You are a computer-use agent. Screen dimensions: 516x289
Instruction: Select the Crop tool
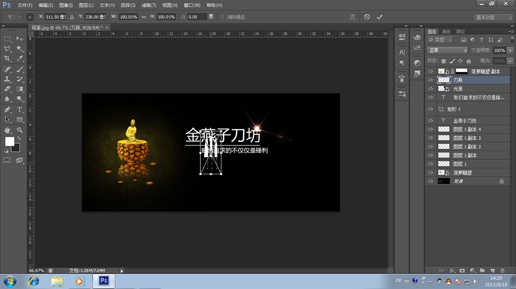[7, 59]
